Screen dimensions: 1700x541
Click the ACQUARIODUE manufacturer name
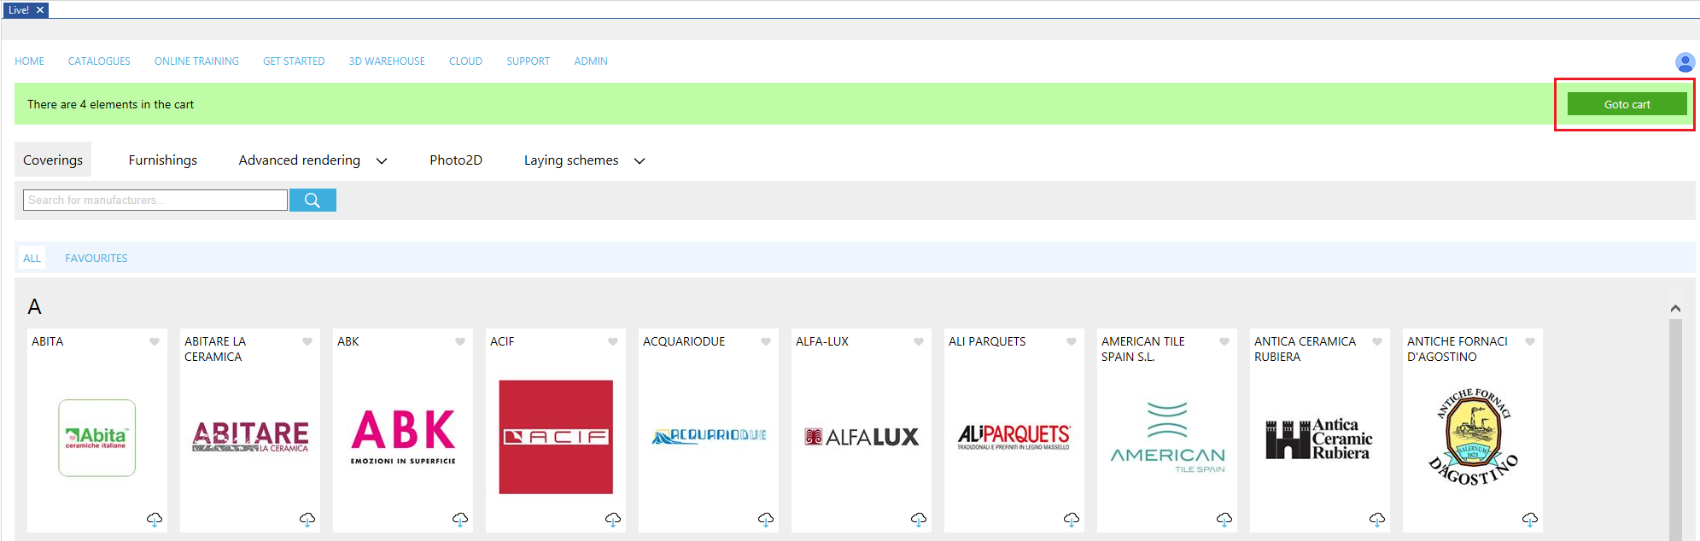click(684, 341)
